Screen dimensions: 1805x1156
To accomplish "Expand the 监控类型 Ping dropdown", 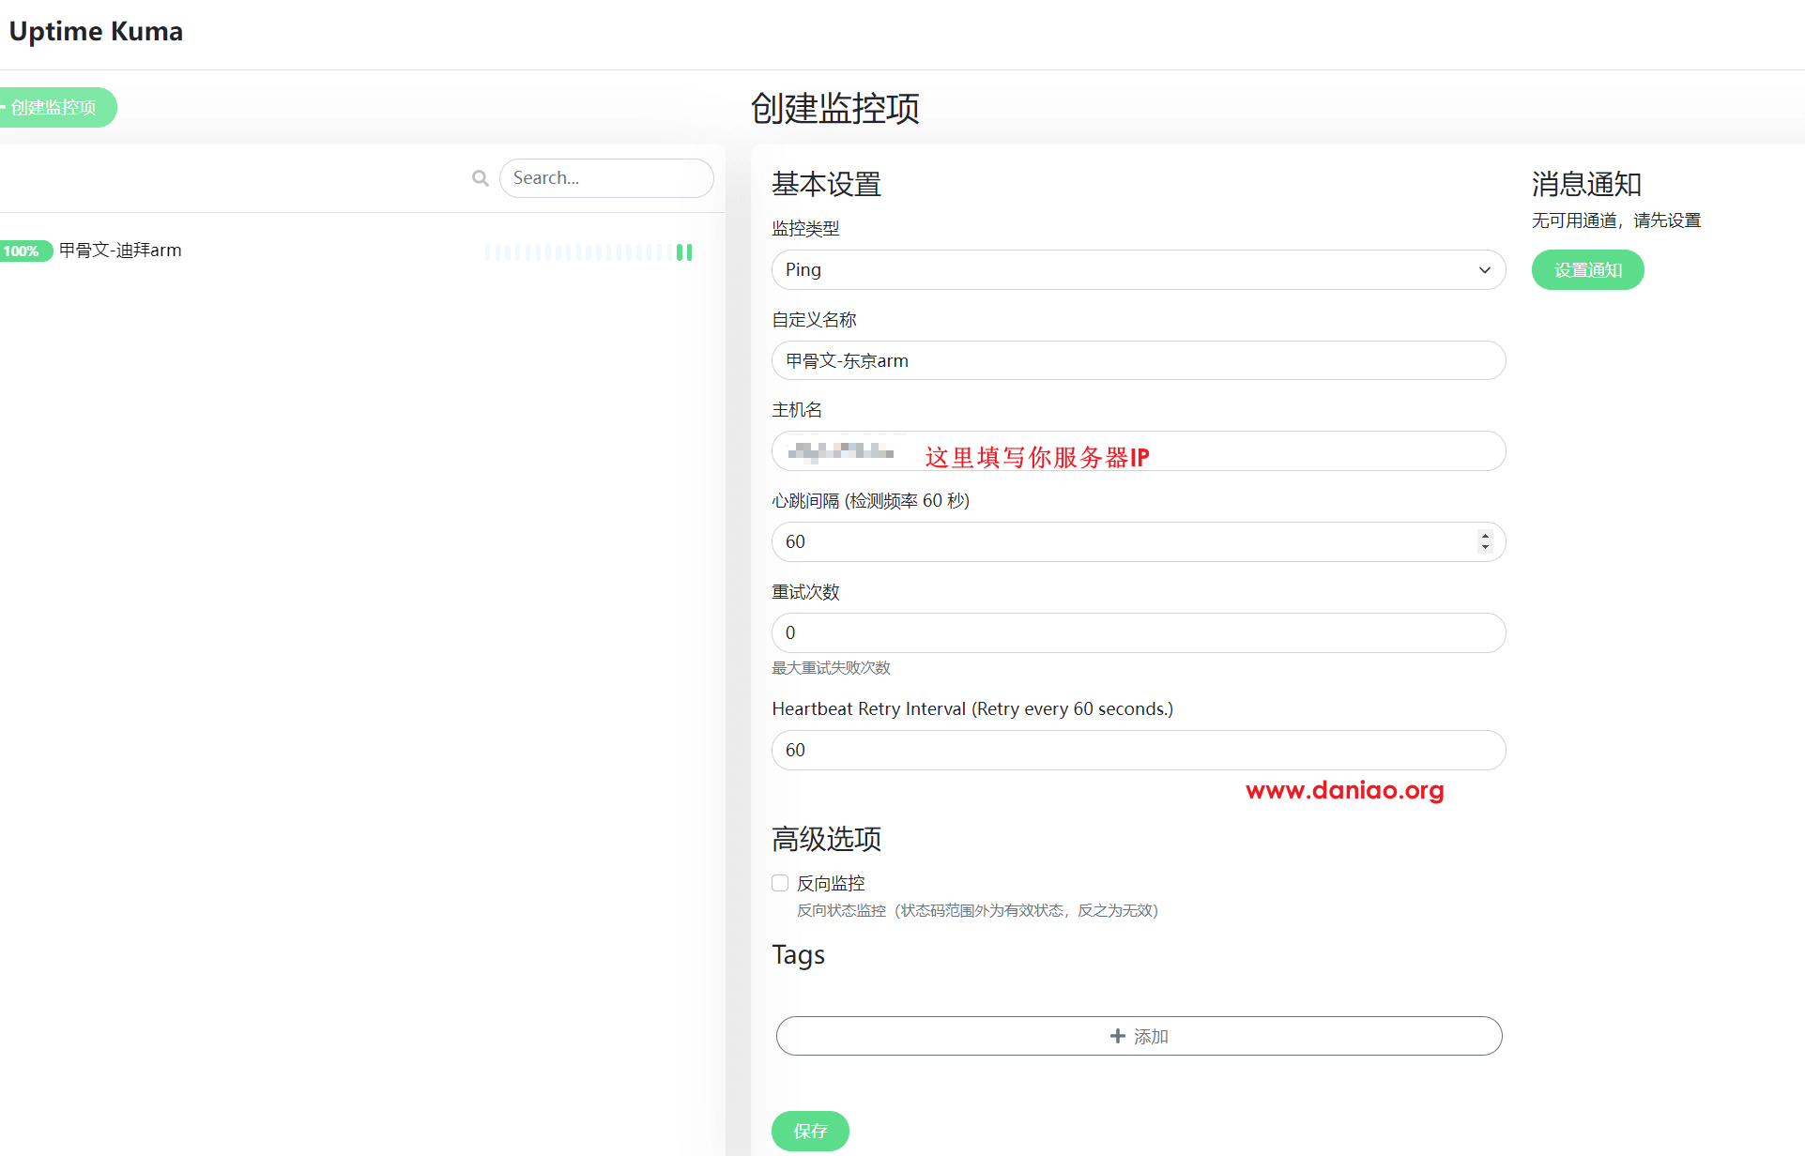I will [x=1138, y=270].
